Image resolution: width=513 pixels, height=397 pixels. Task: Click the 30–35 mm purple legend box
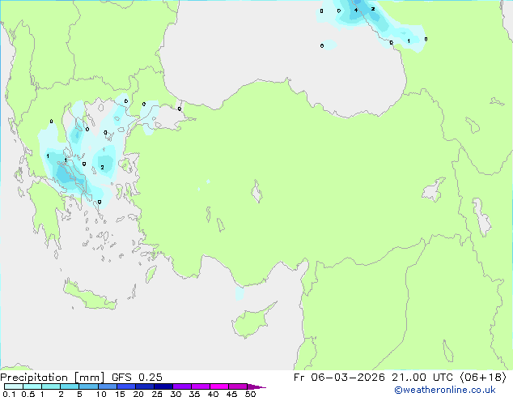pos(181,386)
